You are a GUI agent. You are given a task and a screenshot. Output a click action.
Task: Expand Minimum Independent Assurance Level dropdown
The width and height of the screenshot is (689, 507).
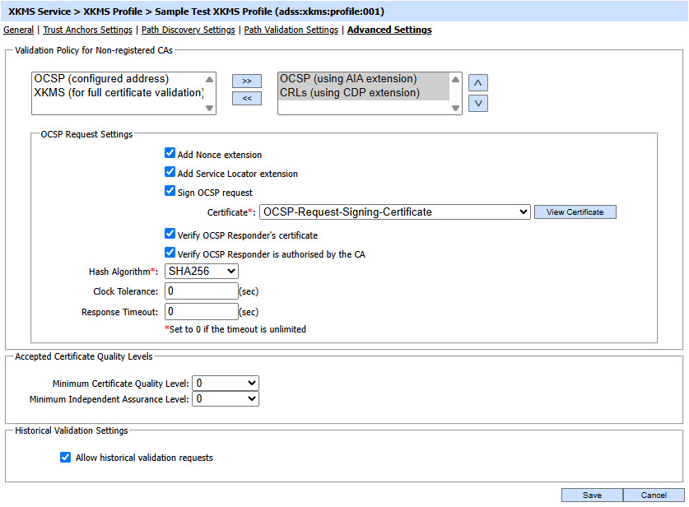[x=226, y=399]
